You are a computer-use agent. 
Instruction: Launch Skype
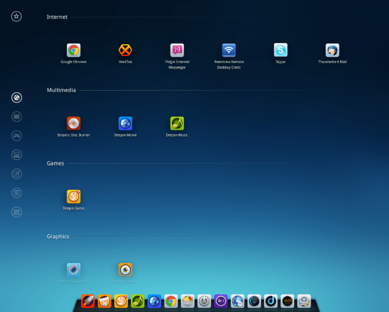point(281,50)
